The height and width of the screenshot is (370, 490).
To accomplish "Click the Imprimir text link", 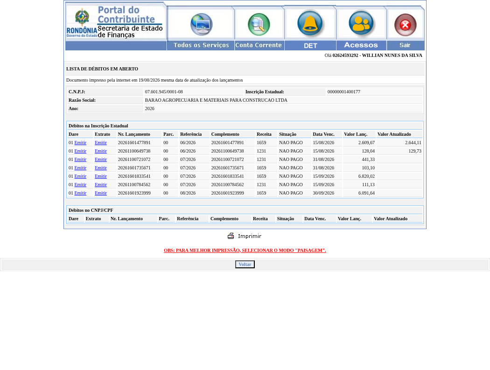I will [249, 236].
